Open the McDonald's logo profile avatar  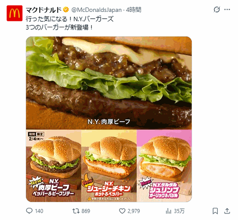tap(14, 13)
